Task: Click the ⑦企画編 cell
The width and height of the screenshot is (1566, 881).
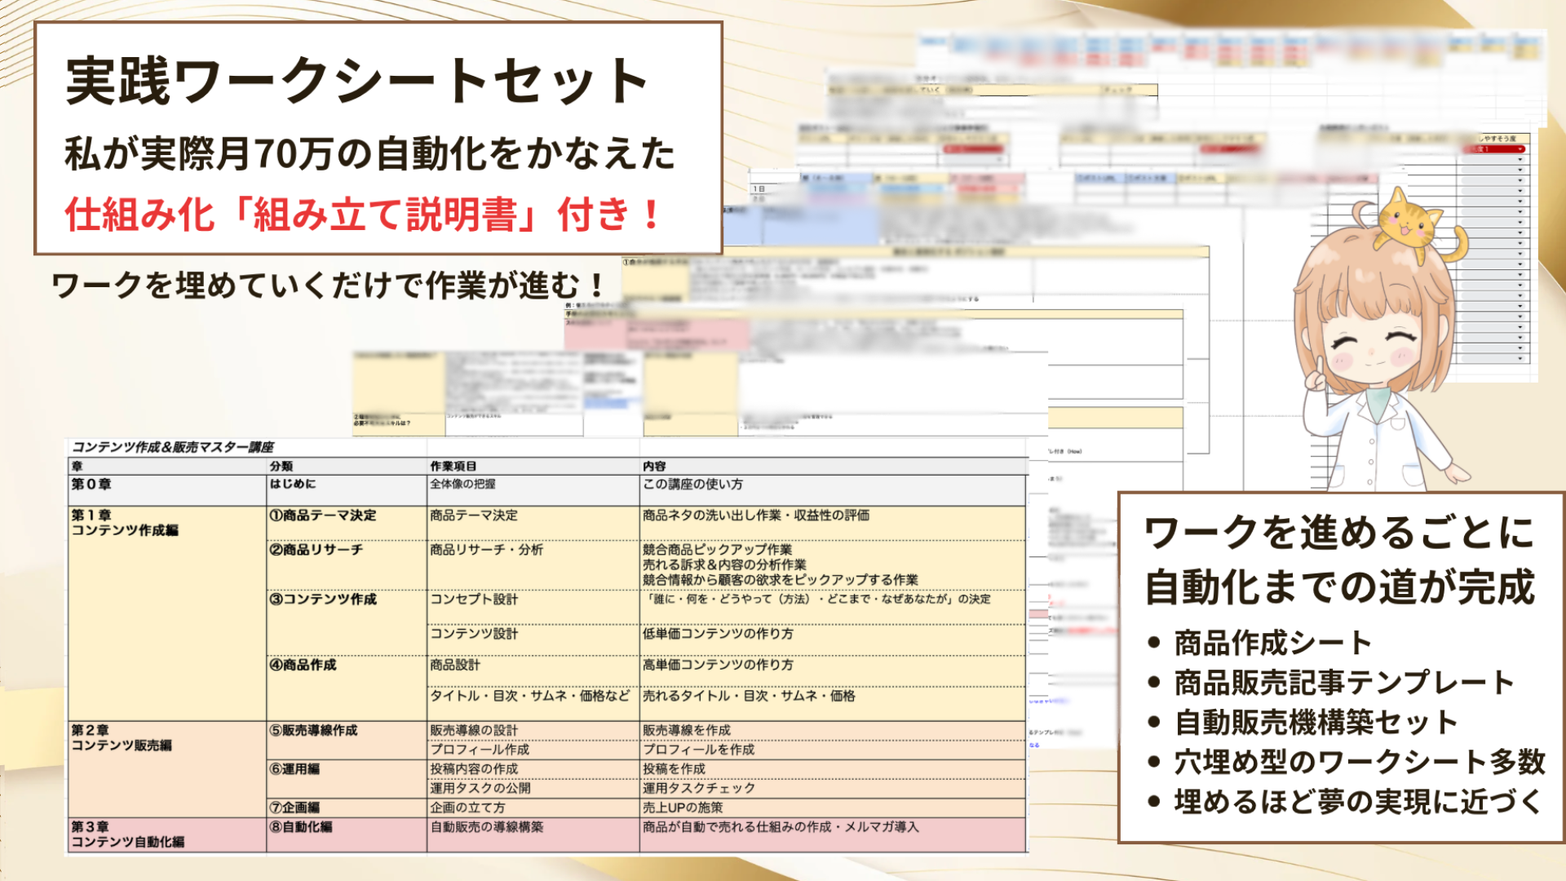Action: pyautogui.click(x=295, y=808)
